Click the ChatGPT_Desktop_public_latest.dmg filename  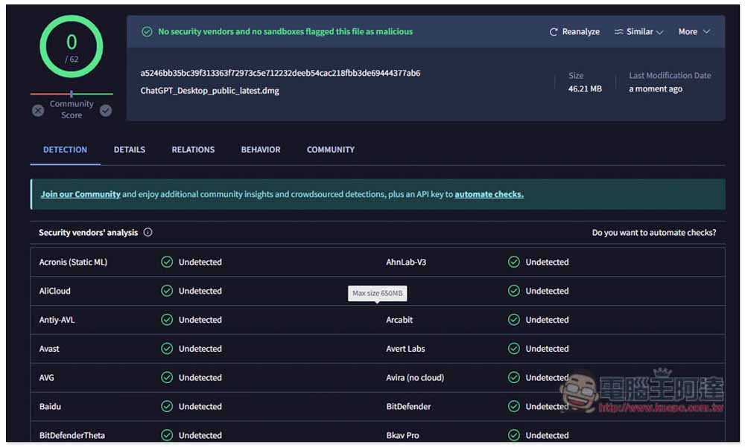(x=209, y=91)
